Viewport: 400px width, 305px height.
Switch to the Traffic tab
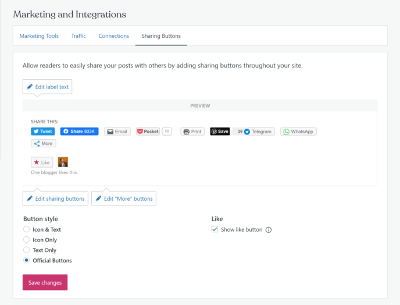pos(78,36)
